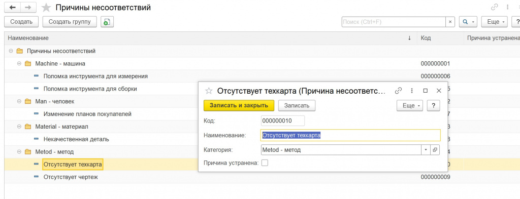Click the Наименование input field
The width and height of the screenshot is (520, 199).
[x=350, y=135]
